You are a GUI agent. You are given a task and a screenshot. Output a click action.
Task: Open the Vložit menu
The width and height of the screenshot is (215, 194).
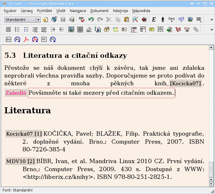(x=61, y=11)
